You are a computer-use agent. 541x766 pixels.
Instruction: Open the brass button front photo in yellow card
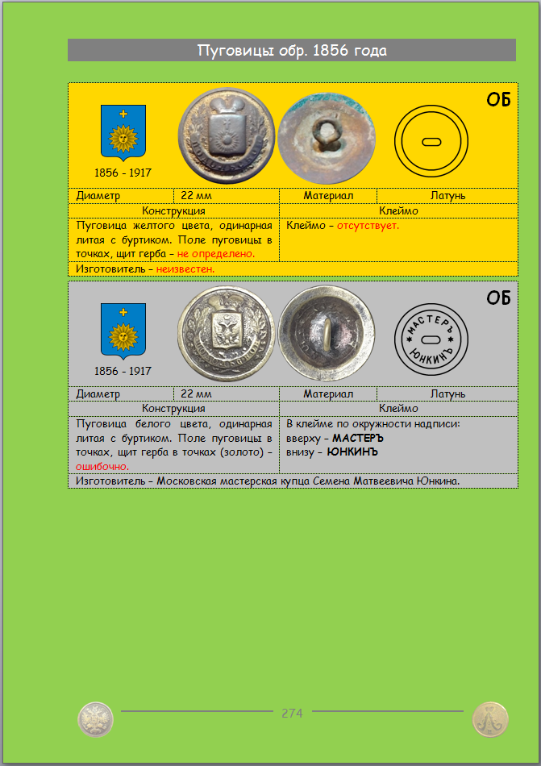click(227, 135)
